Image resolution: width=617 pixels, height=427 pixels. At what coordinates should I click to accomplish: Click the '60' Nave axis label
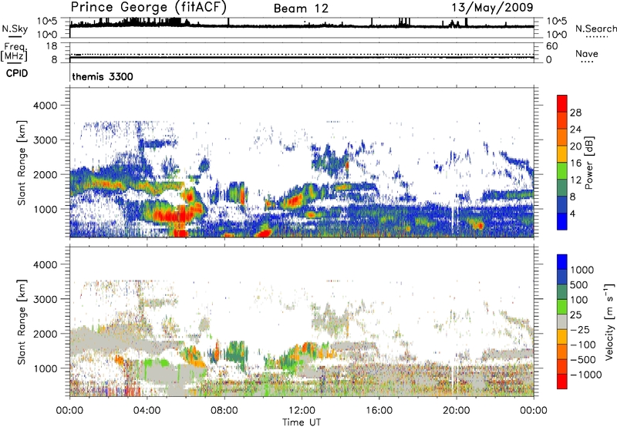click(551, 46)
